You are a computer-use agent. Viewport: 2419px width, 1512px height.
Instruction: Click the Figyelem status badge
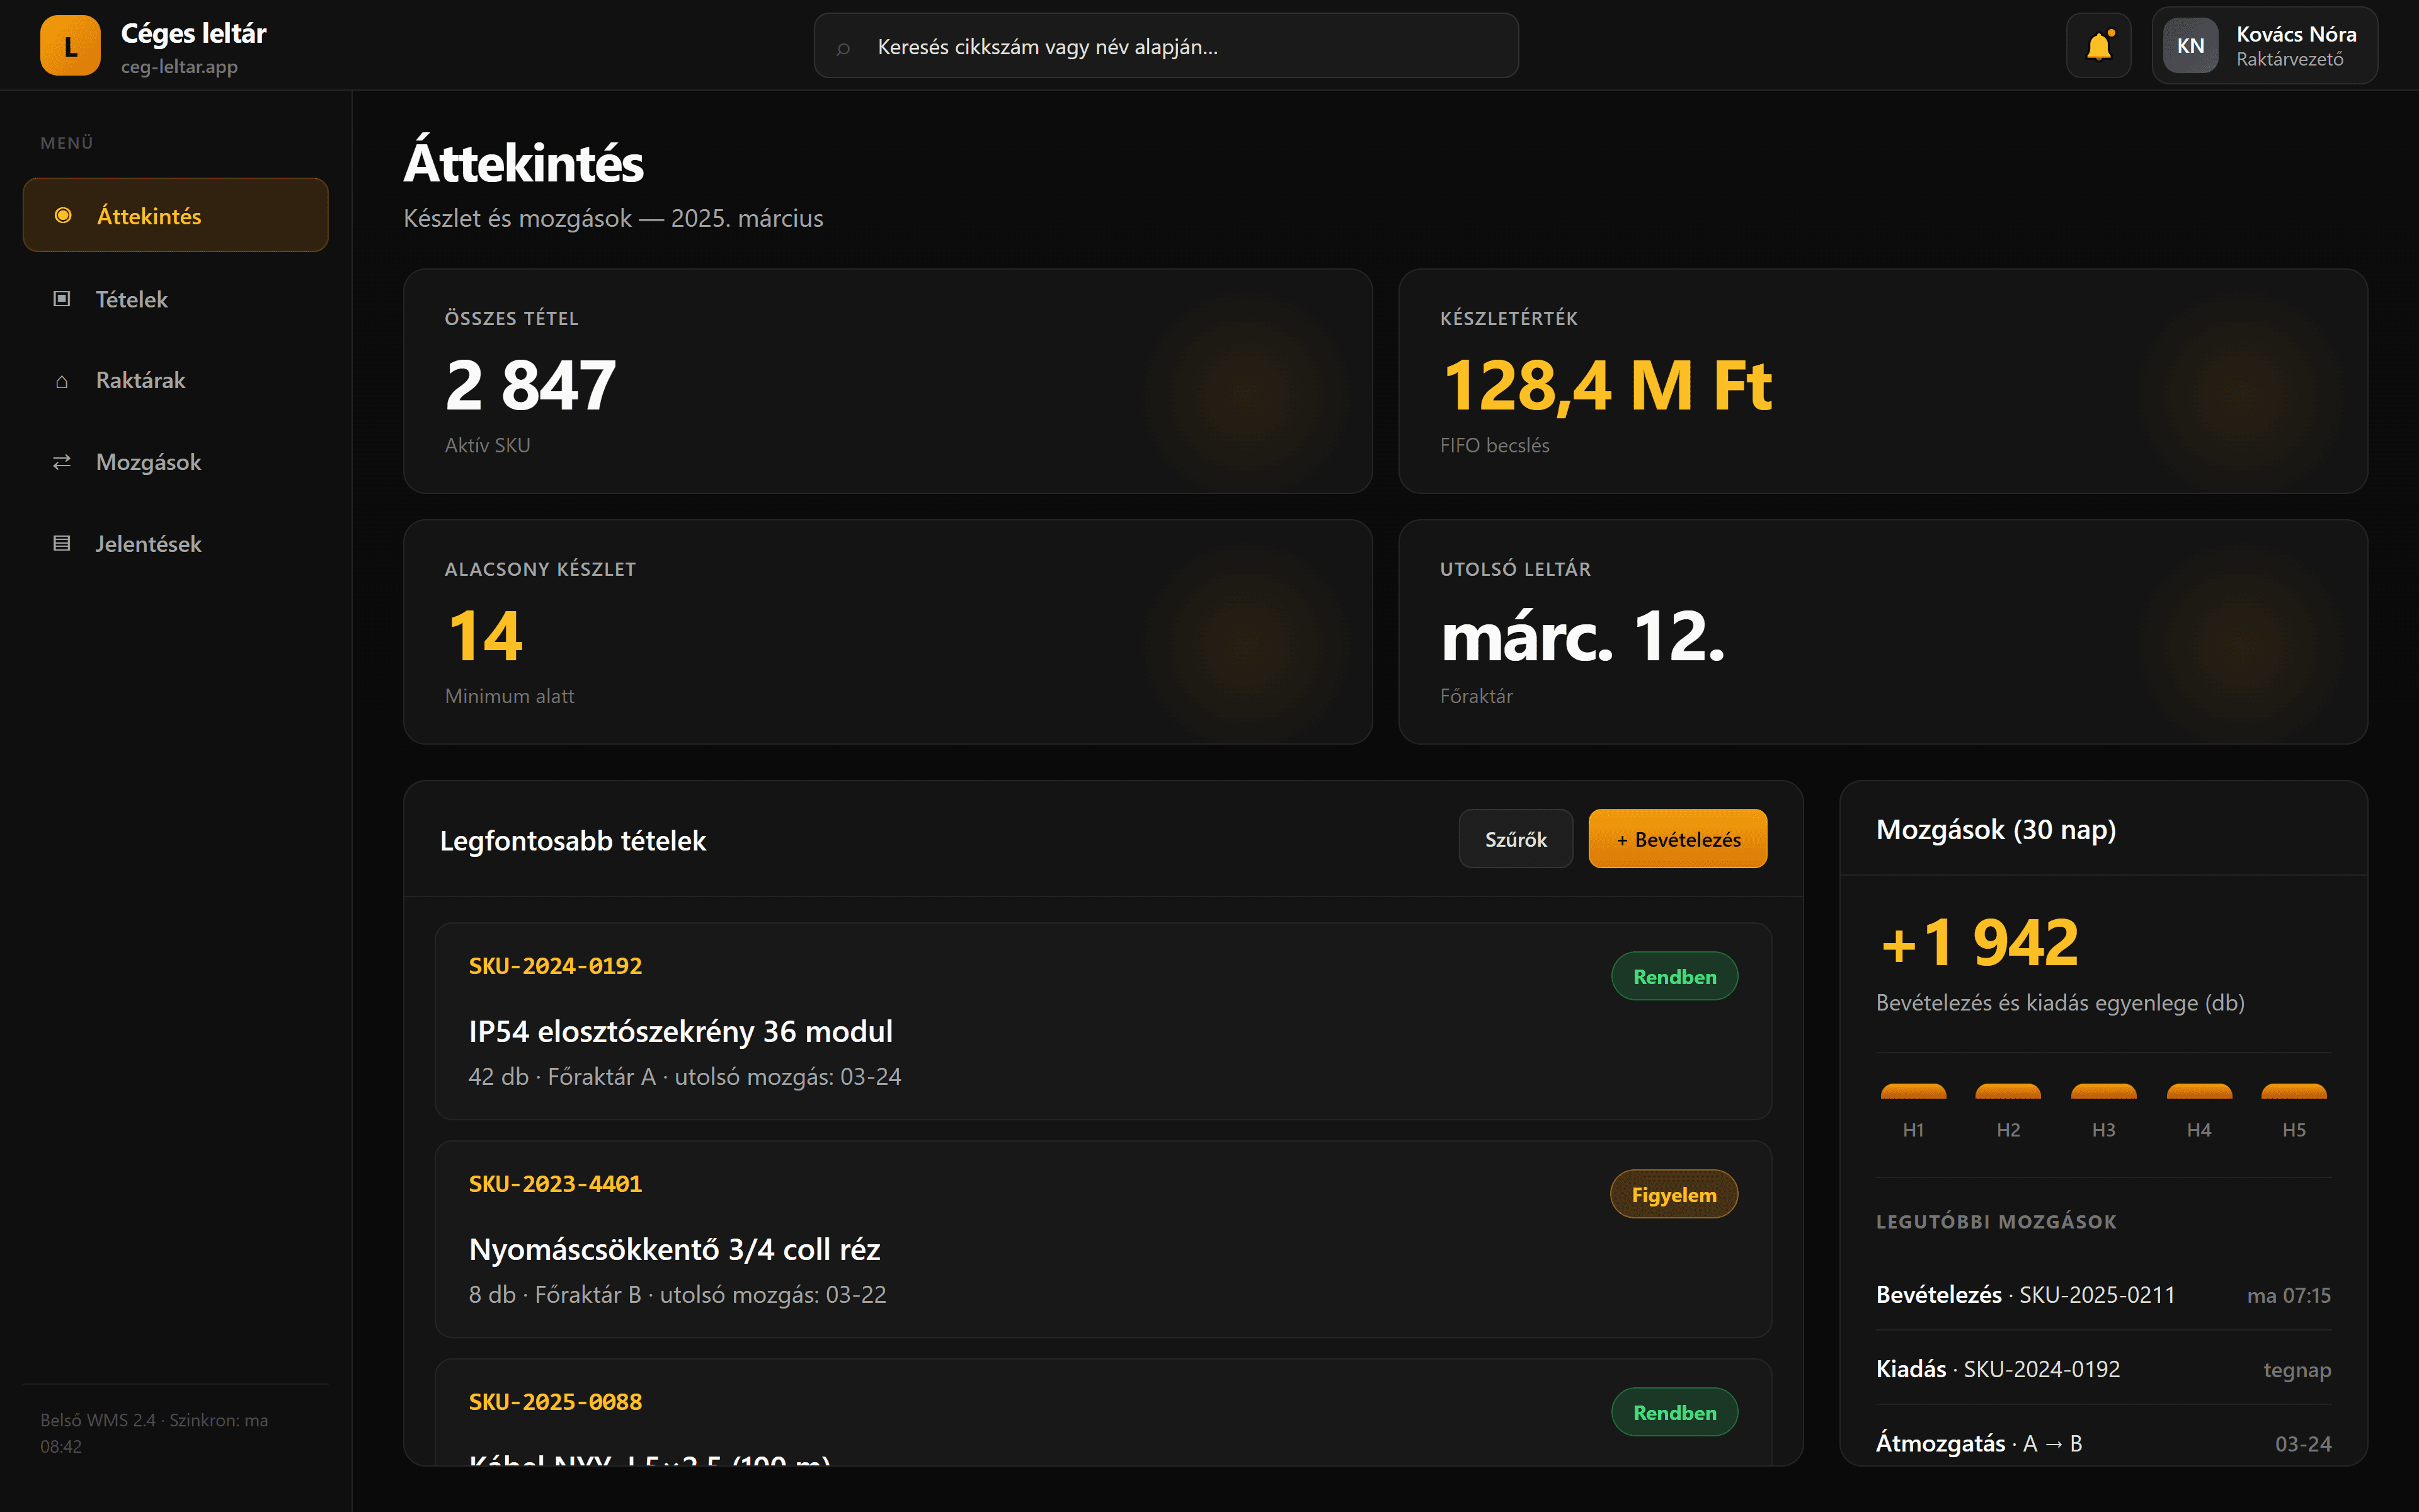point(1674,1194)
